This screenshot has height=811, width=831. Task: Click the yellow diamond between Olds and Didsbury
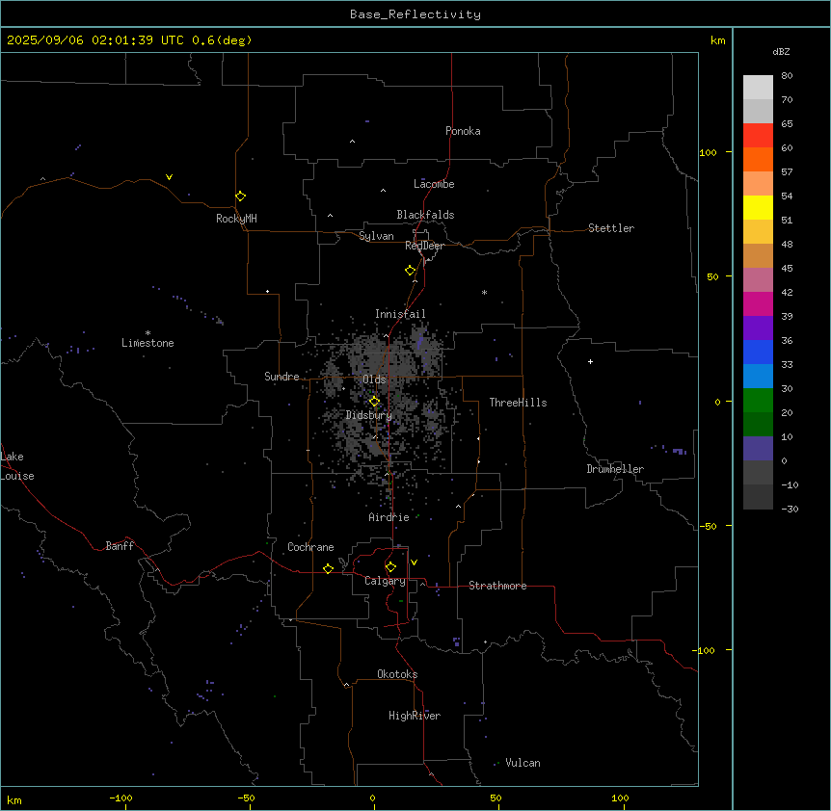pyautogui.click(x=374, y=402)
